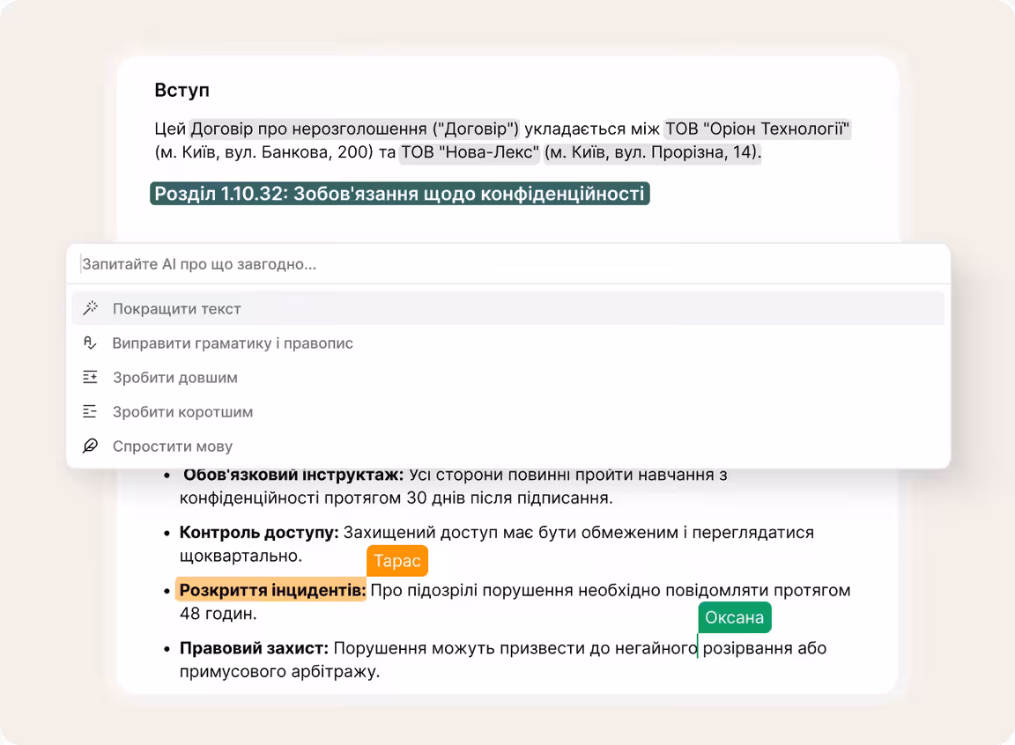Click the expand-lines icon beside "Зробити довшим"
This screenshot has width=1015, height=745.
coord(89,377)
